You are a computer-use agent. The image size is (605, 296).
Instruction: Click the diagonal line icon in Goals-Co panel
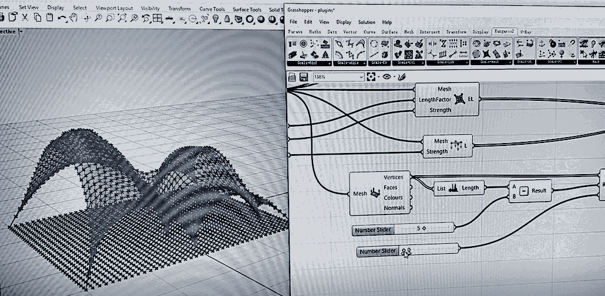pos(374,54)
